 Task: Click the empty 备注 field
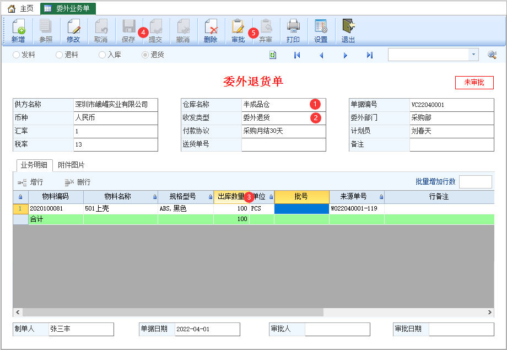452,144
